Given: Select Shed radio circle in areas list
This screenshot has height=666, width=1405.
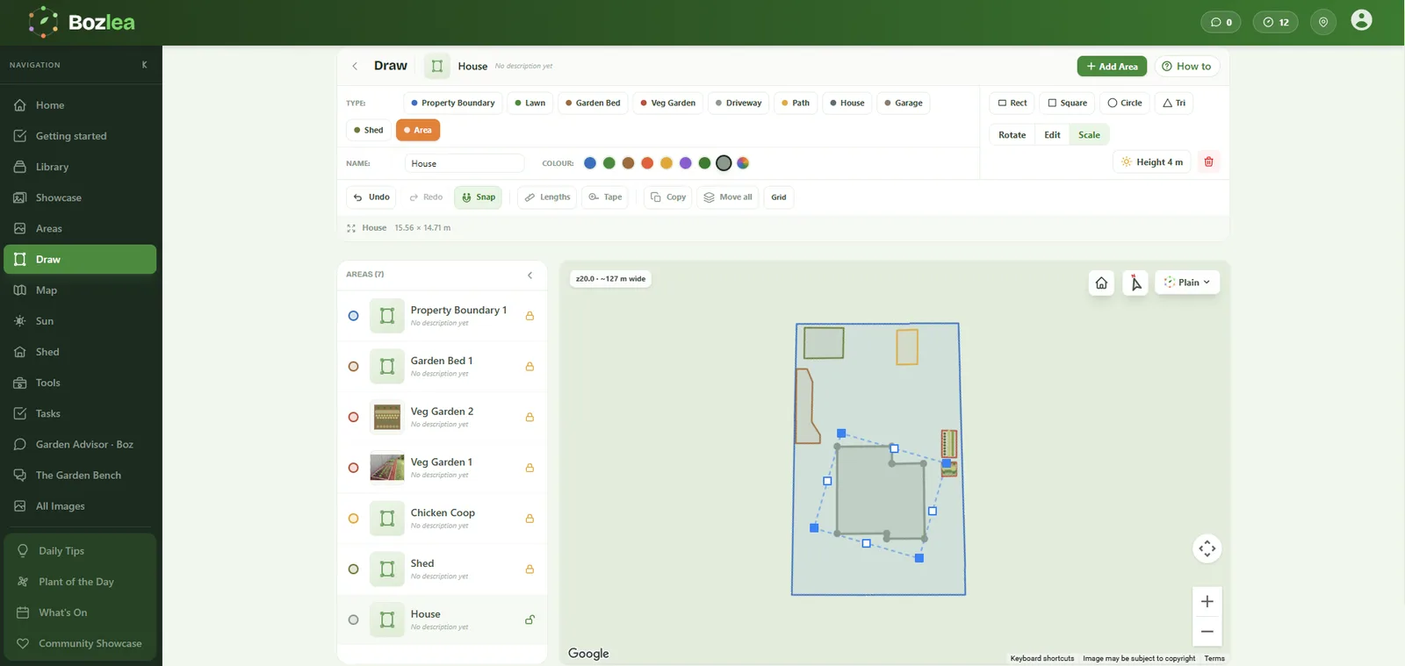Looking at the screenshot, I should coord(353,569).
